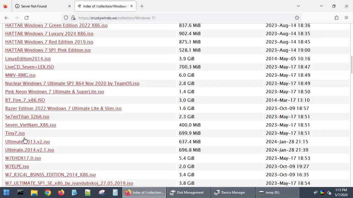Download Pink Neon Windows 7 Ultimate & SuperLite.iso
Viewport: 353px width, 198px height.
click(x=55, y=92)
